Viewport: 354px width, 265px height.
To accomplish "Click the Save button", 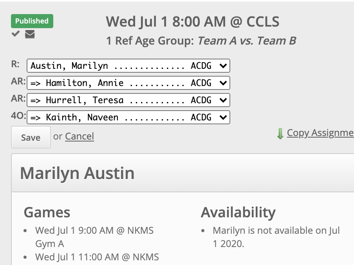I will coord(31,137).
